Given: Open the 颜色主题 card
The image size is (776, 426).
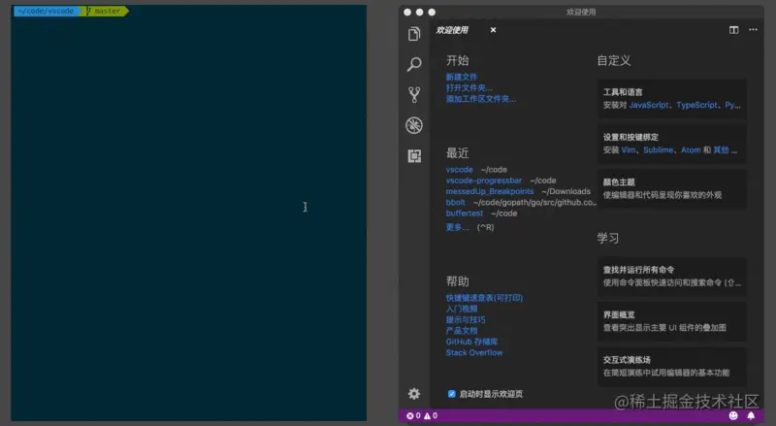Looking at the screenshot, I should [x=672, y=188].
